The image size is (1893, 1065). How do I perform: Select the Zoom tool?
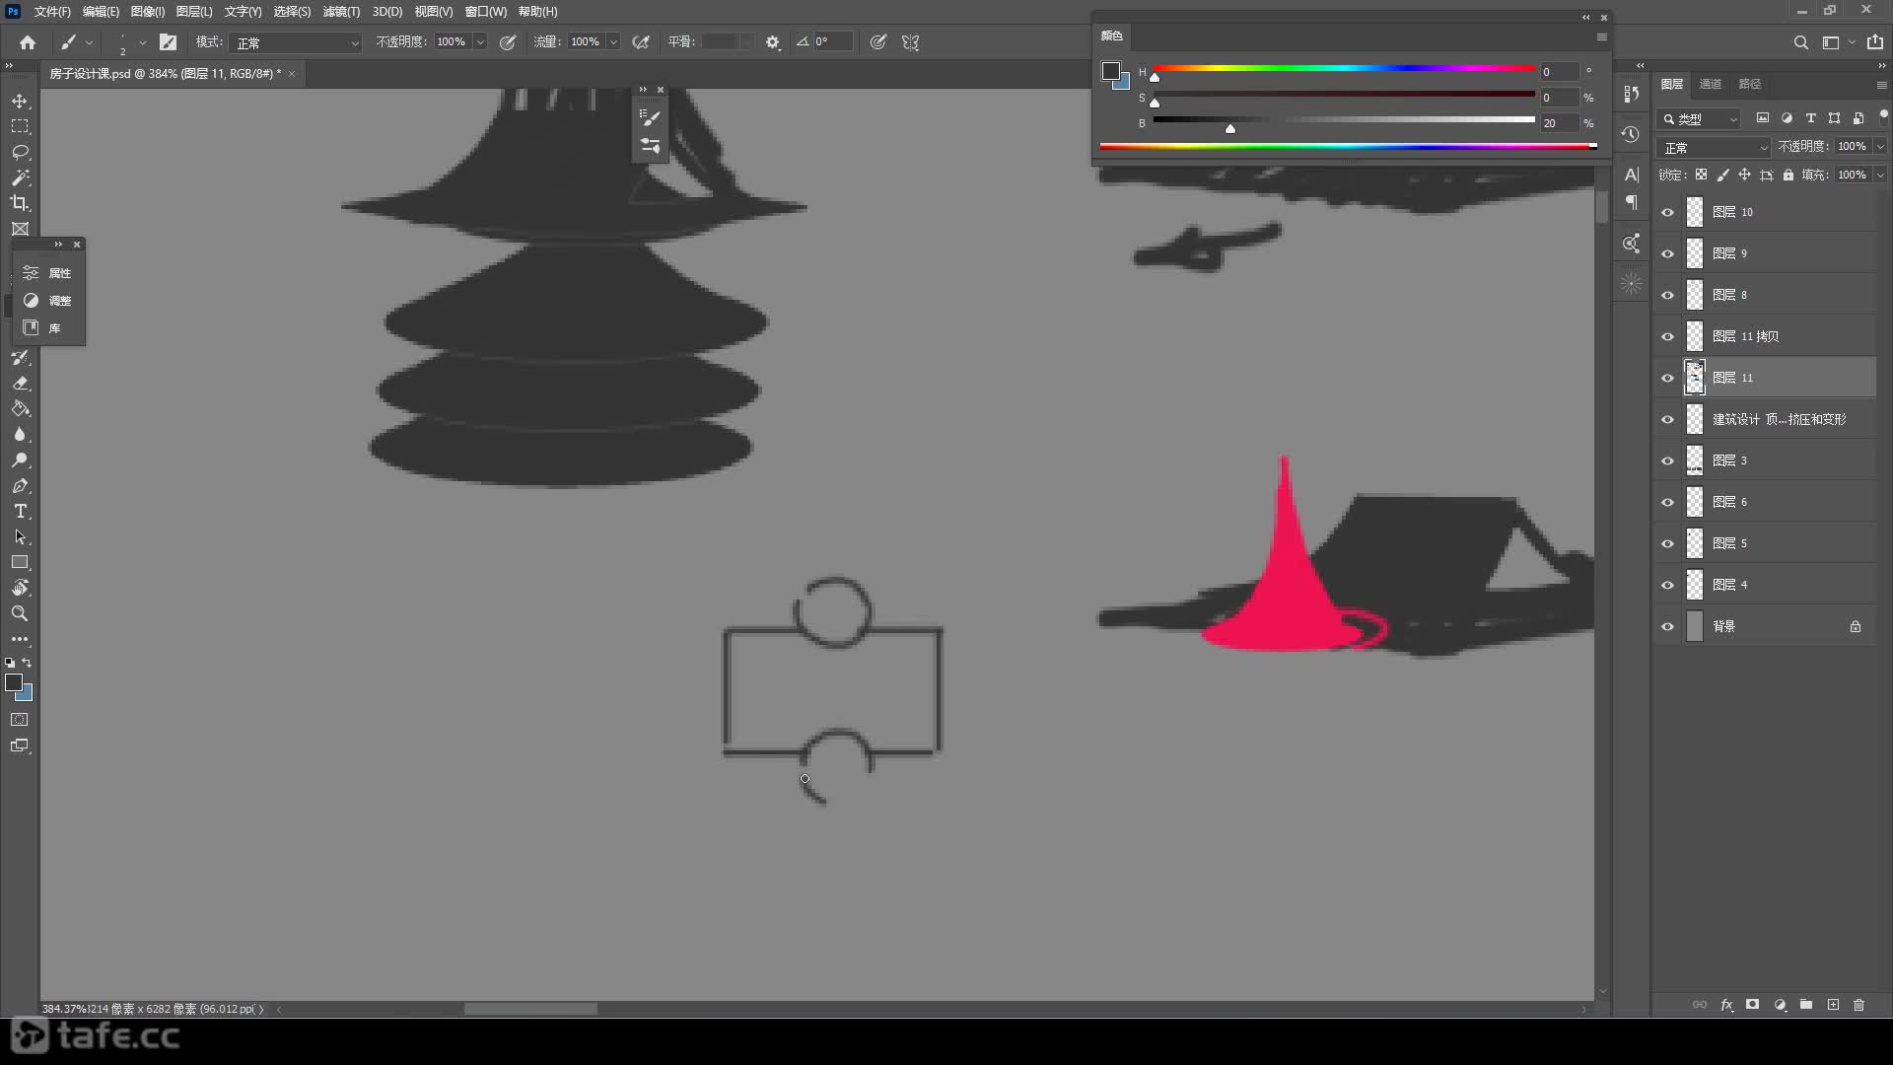click(20, 613)
